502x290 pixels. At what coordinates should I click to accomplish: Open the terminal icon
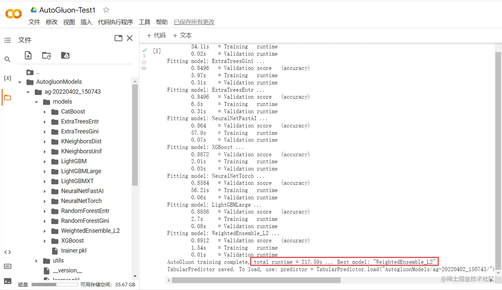pos(7,281)
